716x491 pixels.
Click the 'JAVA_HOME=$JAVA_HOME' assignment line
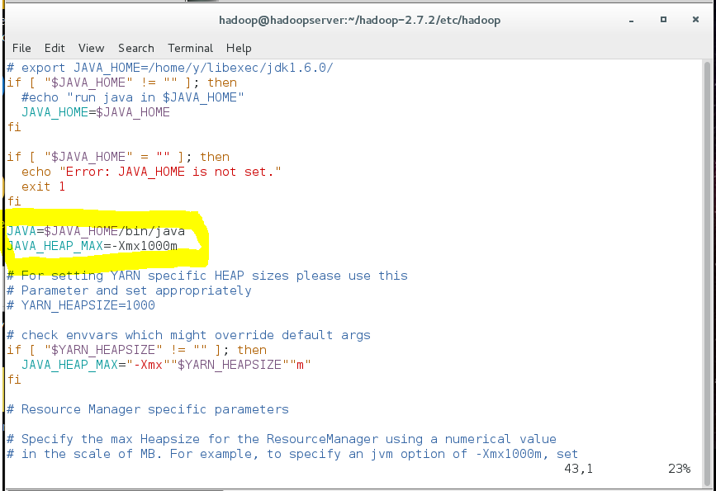click(96, 112)
